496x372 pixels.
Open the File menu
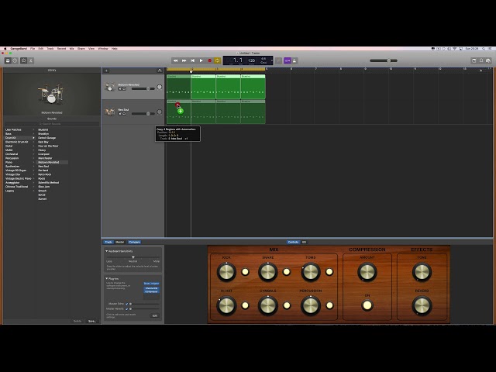(x=33, y=49)
